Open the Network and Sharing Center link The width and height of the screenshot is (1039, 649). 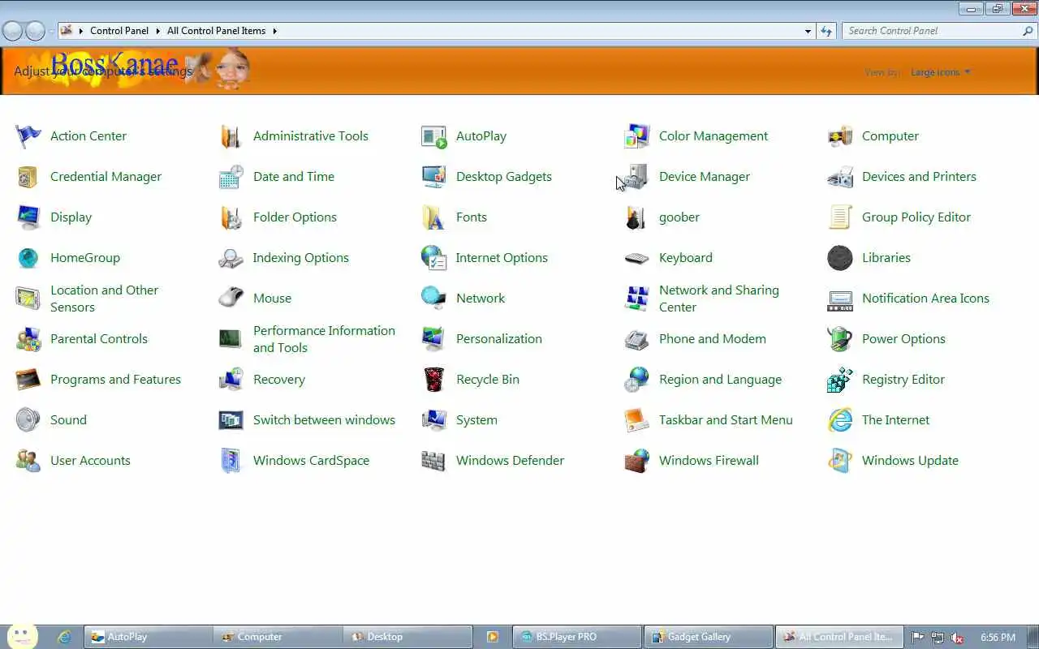pyautogui.click(x=719, y=299)
